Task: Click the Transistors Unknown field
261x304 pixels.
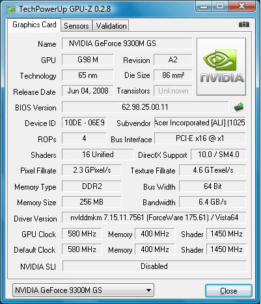Action: (173, 91)
